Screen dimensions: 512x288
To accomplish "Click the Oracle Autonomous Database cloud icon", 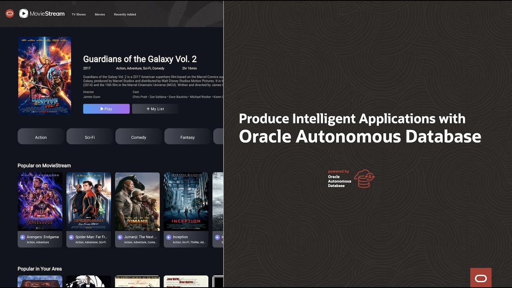I will pyautogui.click(x=364, y=178).
